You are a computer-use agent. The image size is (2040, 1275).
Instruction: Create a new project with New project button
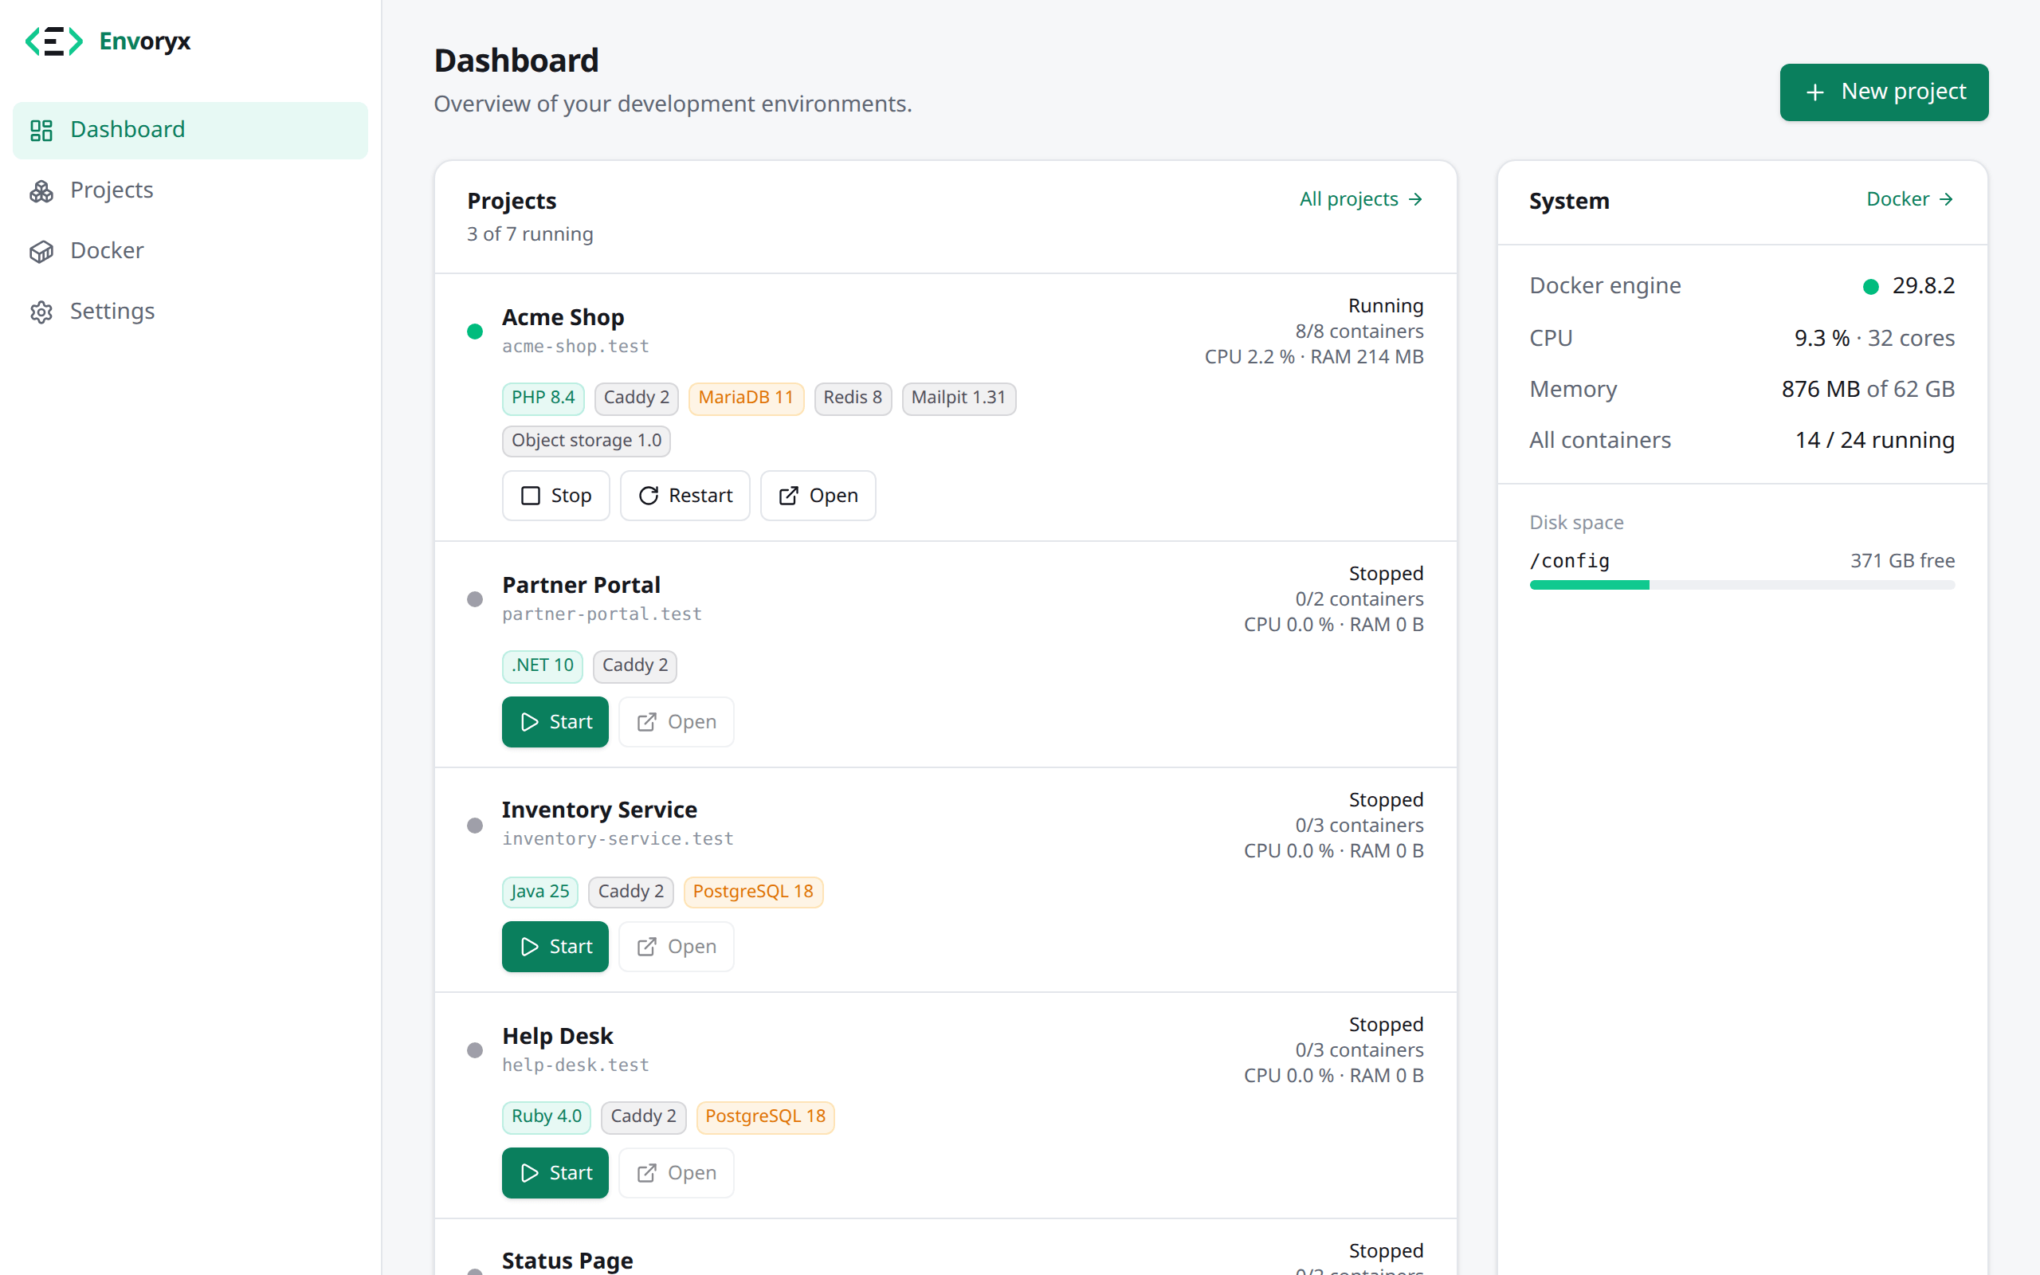[1884, 92]
